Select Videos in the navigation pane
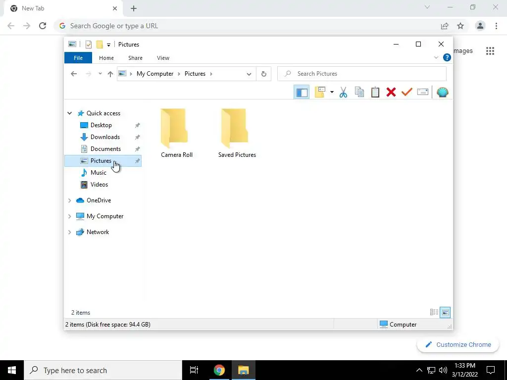The image size is (507, 380). click(99, 185)
